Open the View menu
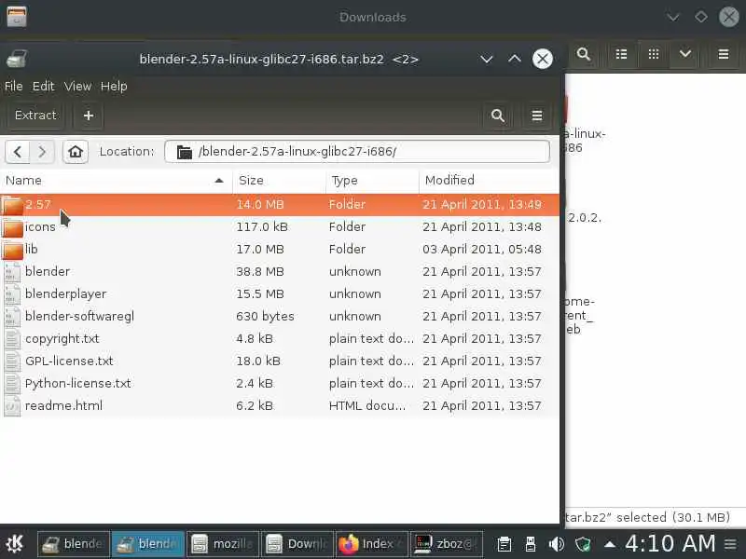This screenshot has height=559, width=746. [x=77, y=86]
